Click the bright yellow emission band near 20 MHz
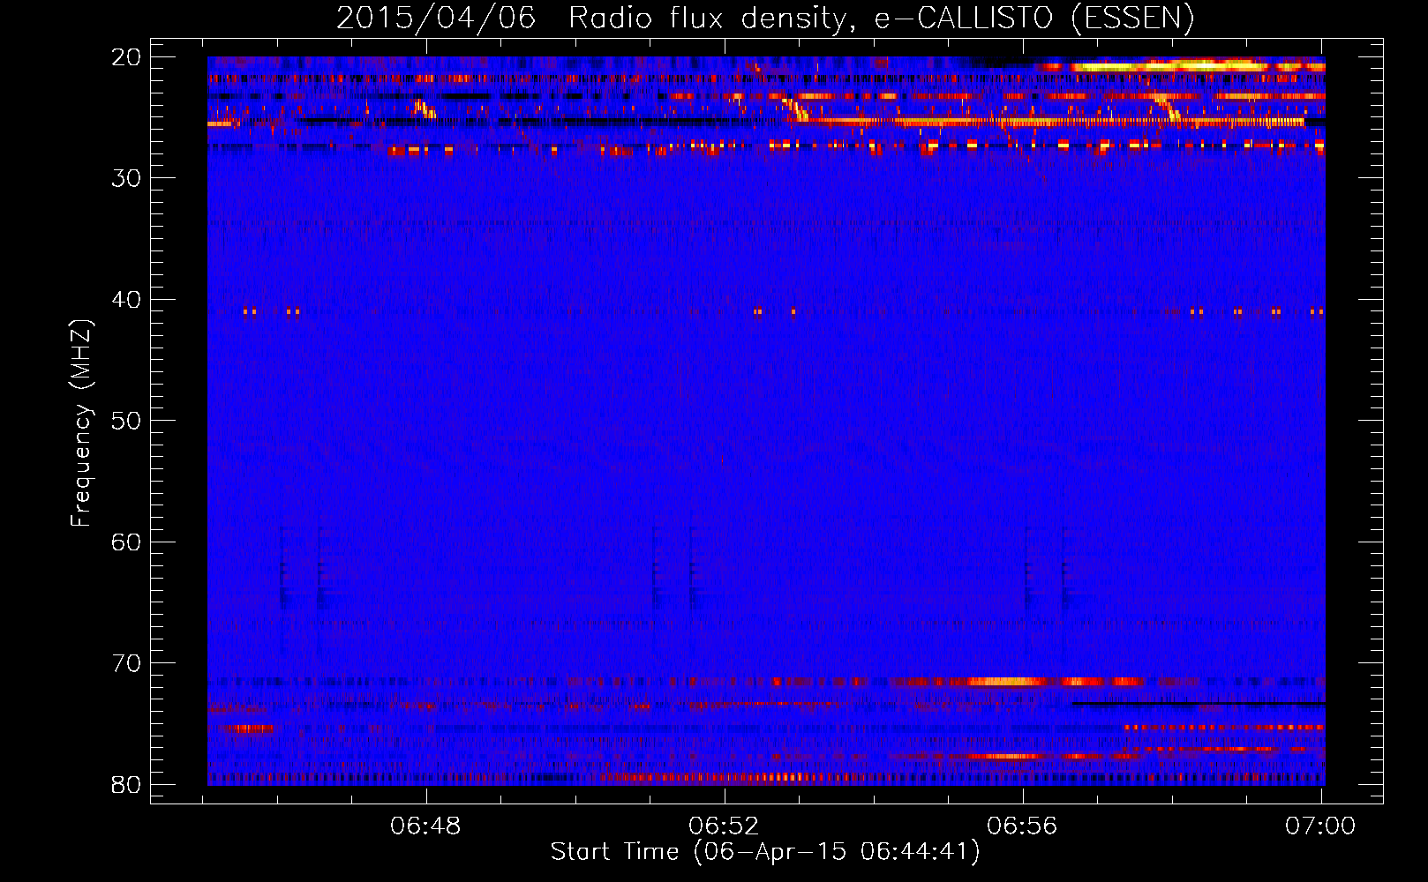Image resolution: width=1428 pixels, height=882 pixels. point(1183,65)
